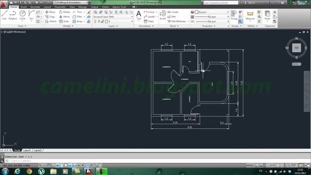Open the ByLayer lineweight dropdown
Screen dimensions: 311x175
[212, 17]
